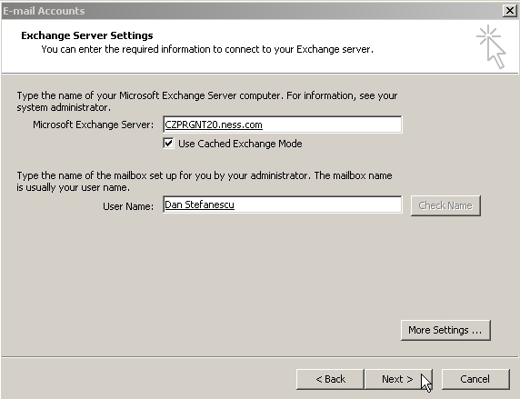This screenshot has height=399, width=520.
Task: Click the 'User Name:' field label
Action: click(128, 206)
